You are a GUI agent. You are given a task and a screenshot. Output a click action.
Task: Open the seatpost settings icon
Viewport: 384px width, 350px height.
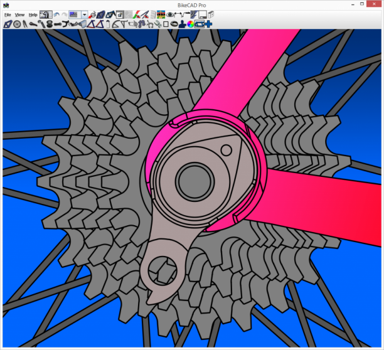click(41, 24)
